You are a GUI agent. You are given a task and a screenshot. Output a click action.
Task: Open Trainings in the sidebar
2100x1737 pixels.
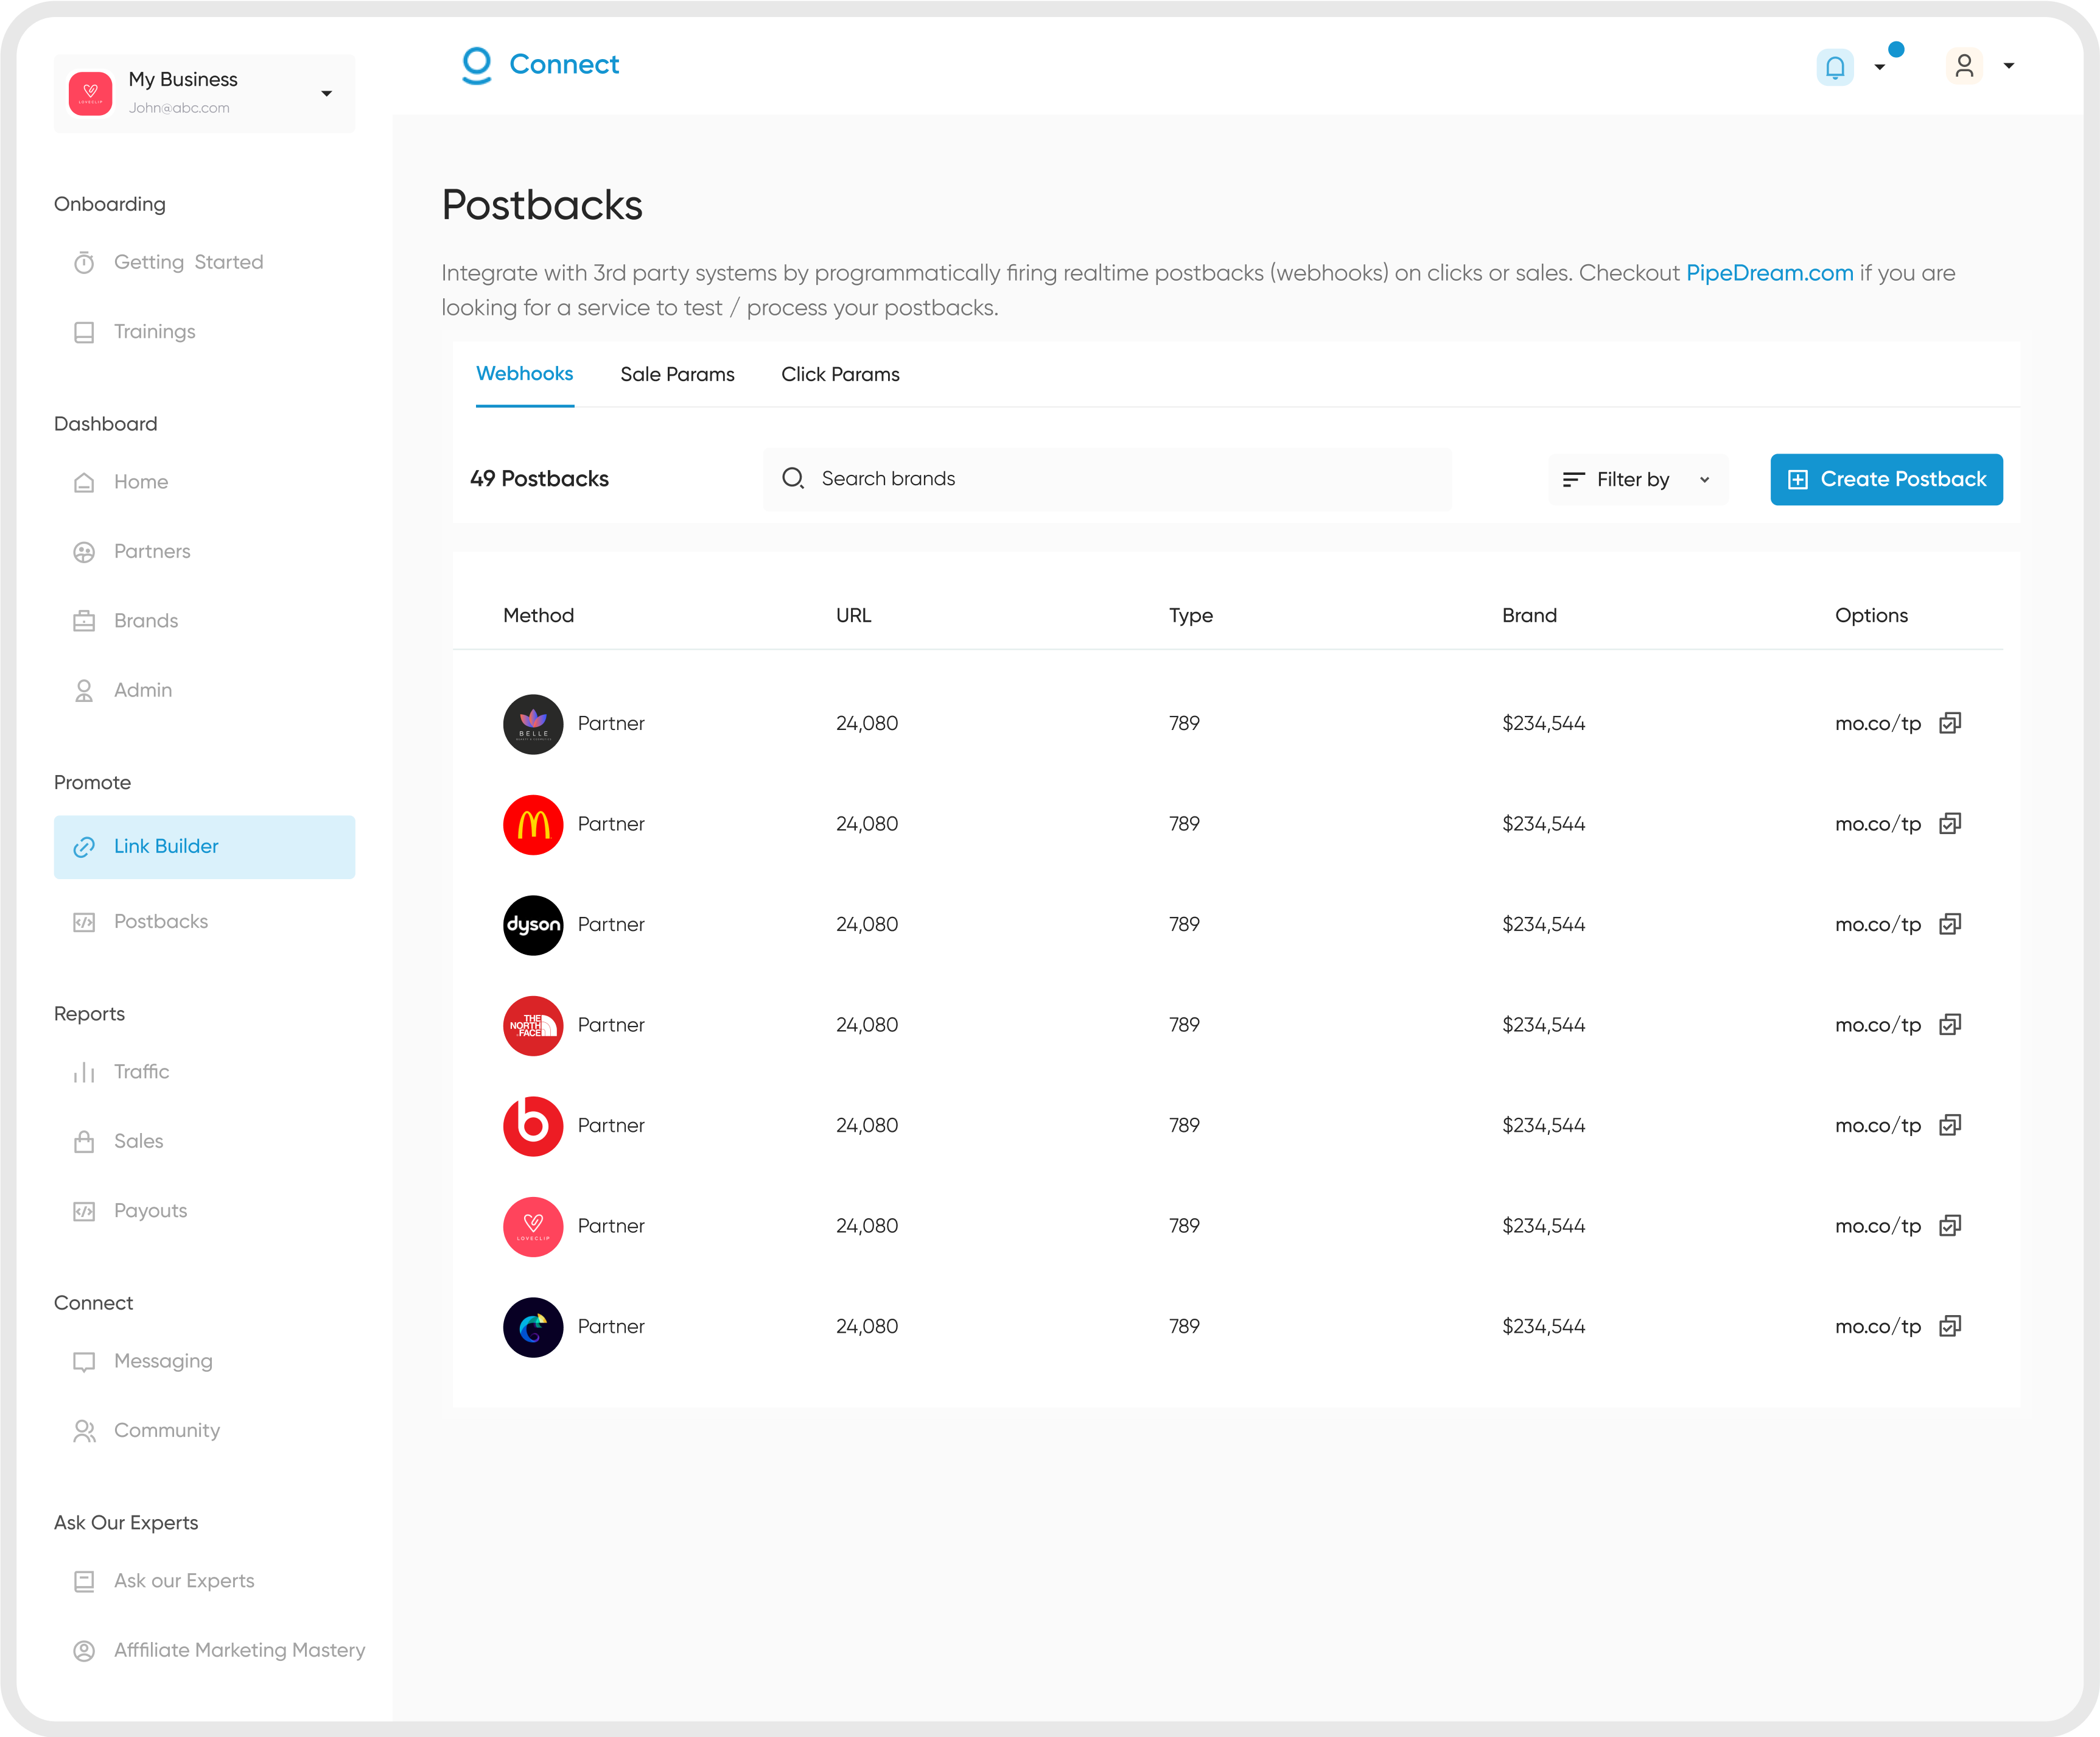pos(135,332)
